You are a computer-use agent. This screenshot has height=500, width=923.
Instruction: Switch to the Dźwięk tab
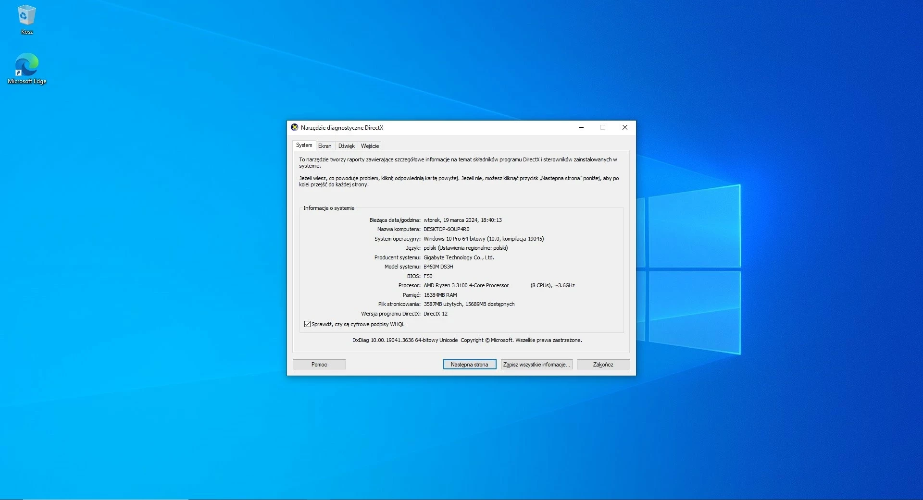click(x=346, y=146)
